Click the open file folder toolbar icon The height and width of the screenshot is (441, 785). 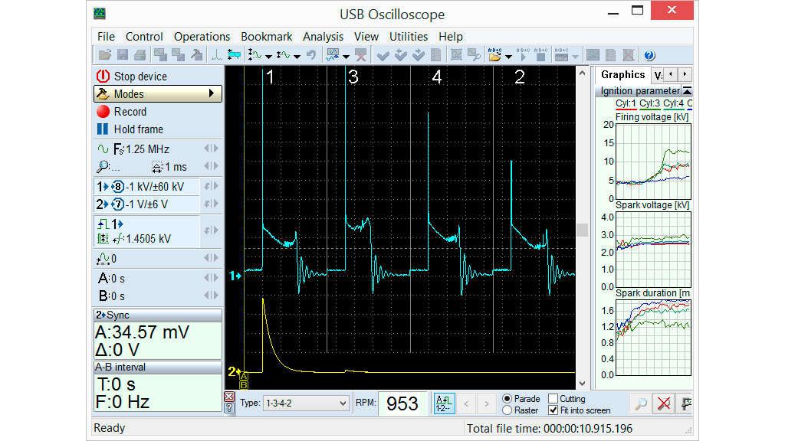click(105, 55)
